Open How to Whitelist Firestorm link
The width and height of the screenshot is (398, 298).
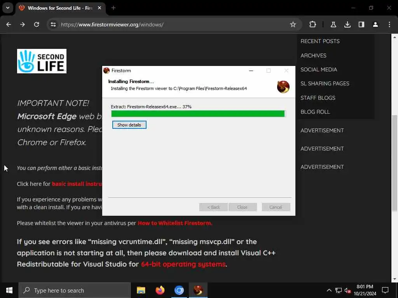175,223
